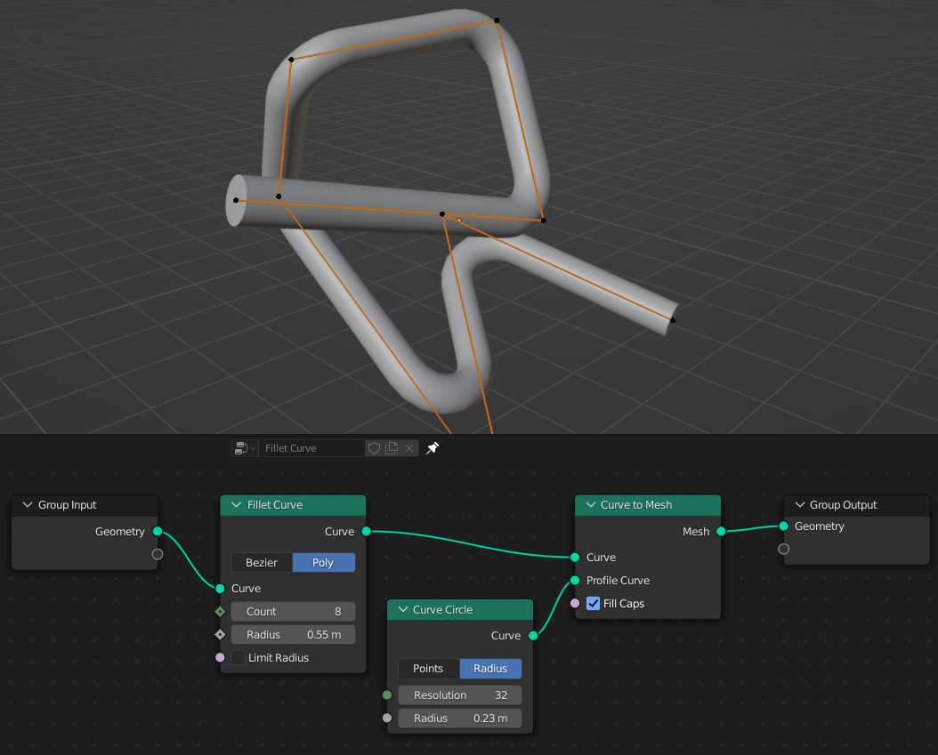
Task: Open the node tree datablock browser icon
Action: (239, 447)
